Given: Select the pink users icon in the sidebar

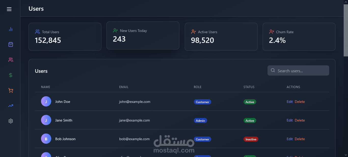Looking at the screenshot, I should 10,60.
